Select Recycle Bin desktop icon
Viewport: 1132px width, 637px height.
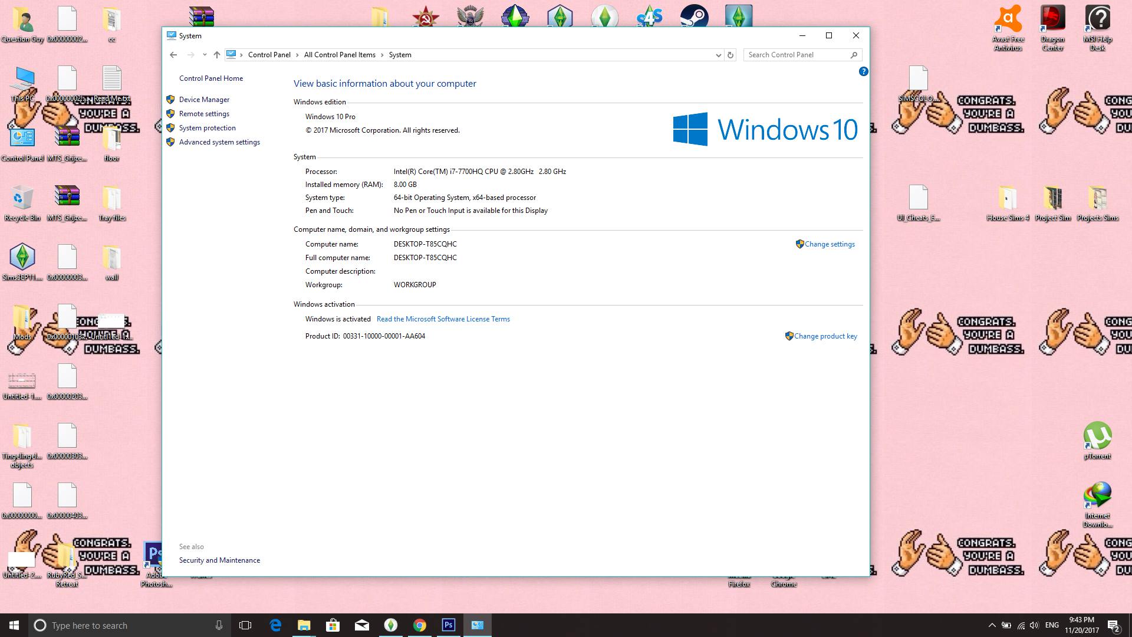click(22, 203)
